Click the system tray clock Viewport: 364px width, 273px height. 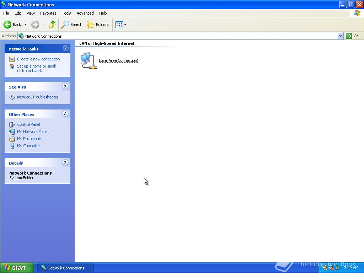click(351, 268)
